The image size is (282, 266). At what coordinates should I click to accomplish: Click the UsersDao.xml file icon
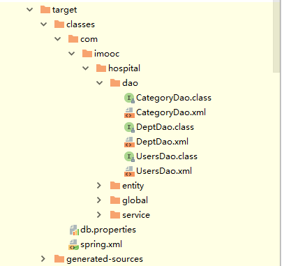[x=129, y=171]
